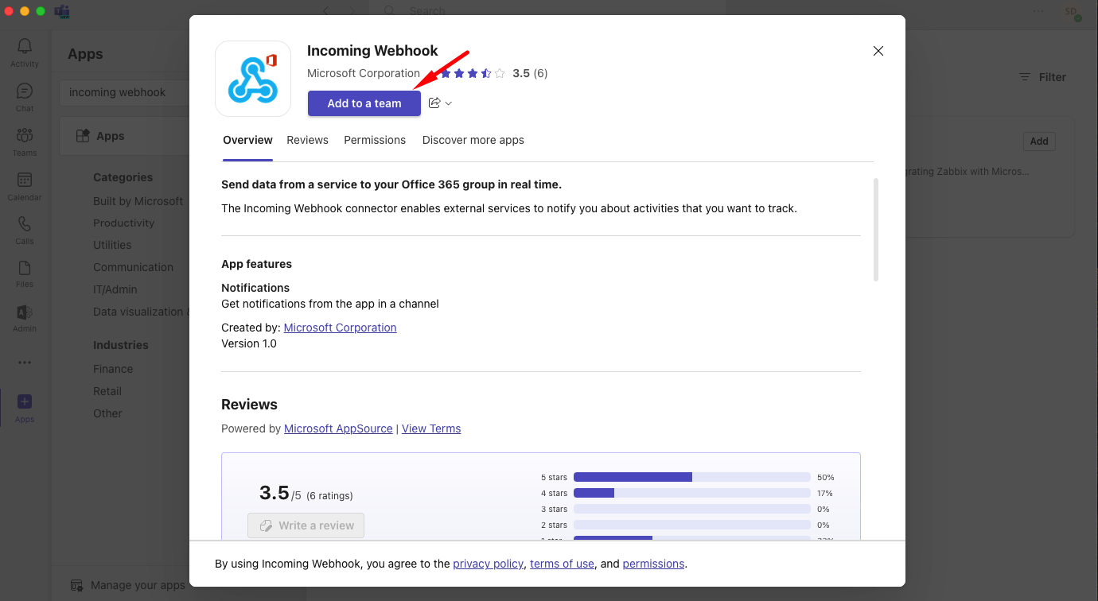Expand the share options chevron
Screen dimensions: 1098x601
pos(449,103)
